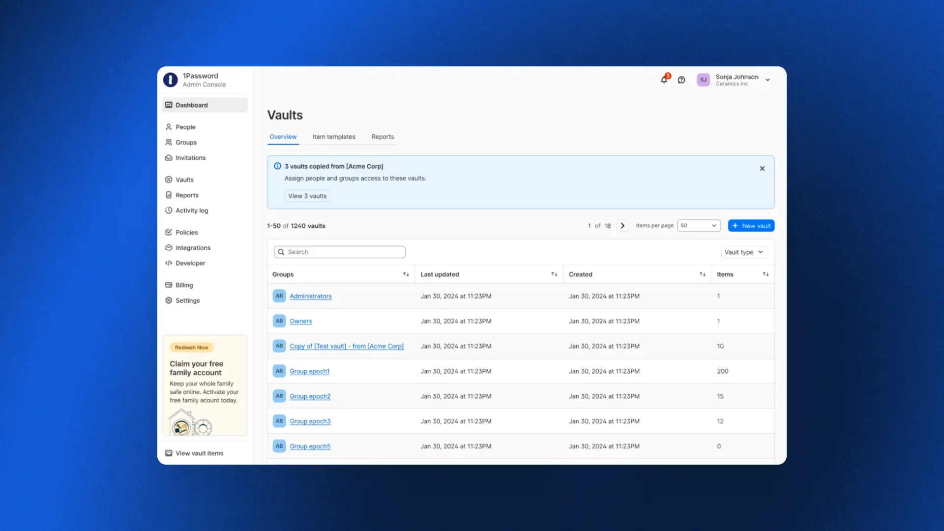Click the AB icon beside Group epoch3
The height and width of the screenshot is (531, 944).
279,421
